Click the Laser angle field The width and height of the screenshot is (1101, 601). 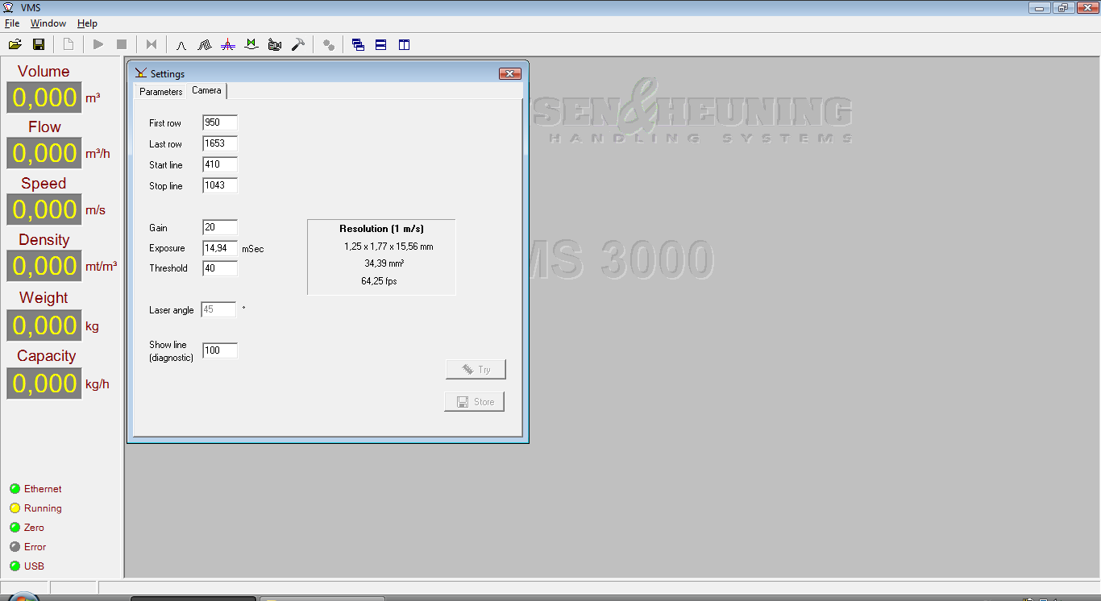click(x=219, y=309)
